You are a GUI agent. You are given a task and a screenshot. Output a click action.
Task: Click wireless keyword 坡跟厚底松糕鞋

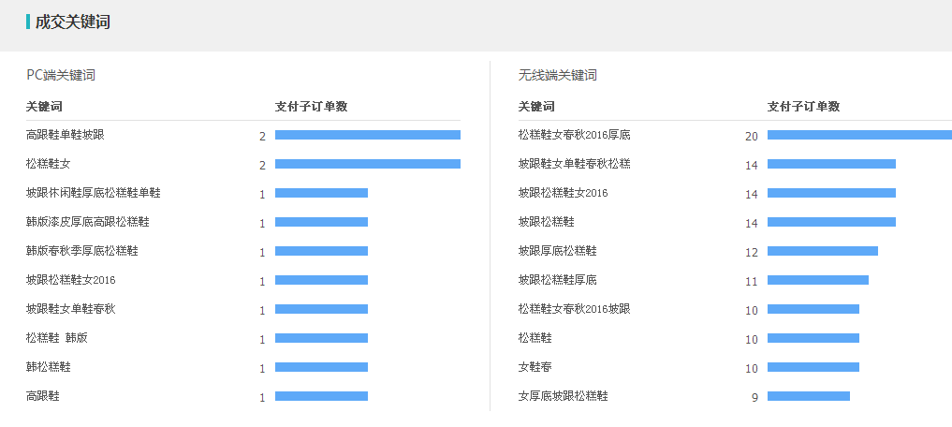point(558,251)
